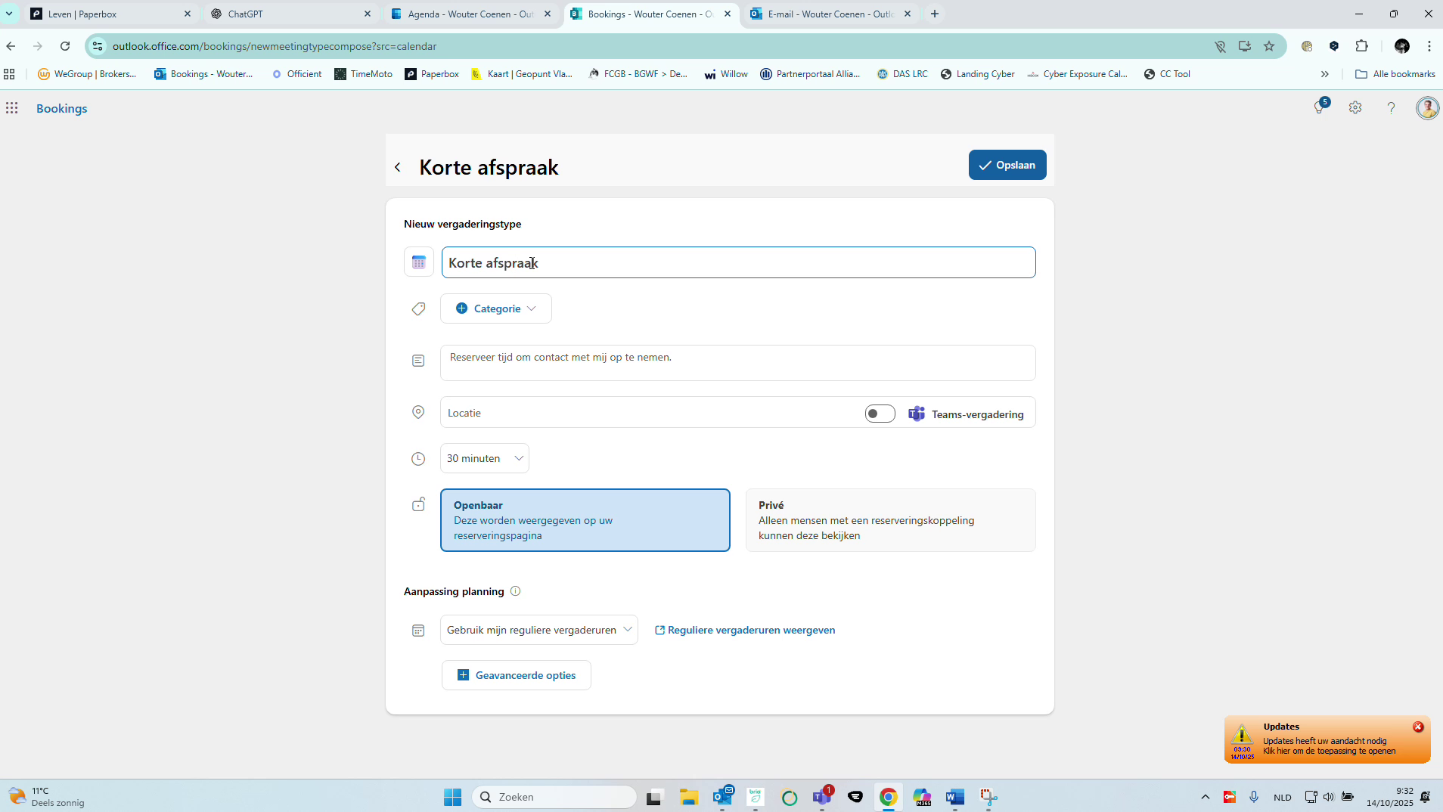Open Outlook from the taskbar
Image resolution: width=1443 pixels, height=812 pixels.
click(722, 796)
